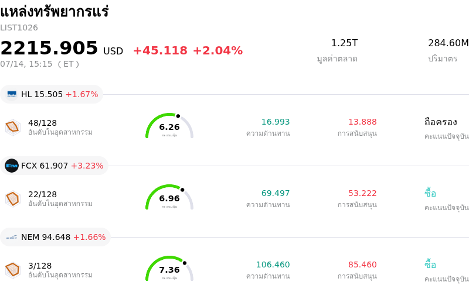Click the FCX 6.96 score gauge

(169, 197)
